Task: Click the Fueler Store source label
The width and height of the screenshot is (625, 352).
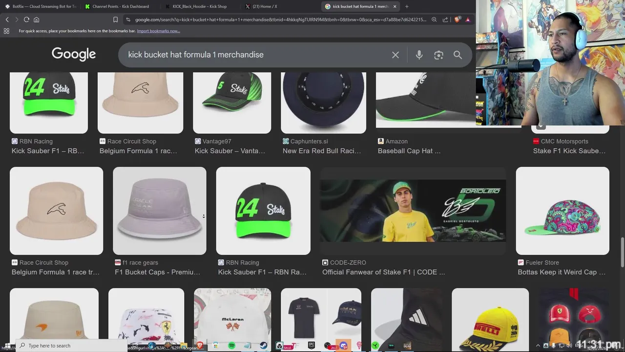Action: point(542,263)
